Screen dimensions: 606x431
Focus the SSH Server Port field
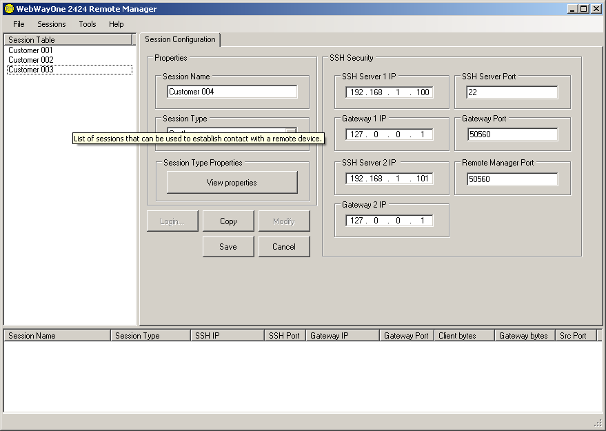(512, 92)
